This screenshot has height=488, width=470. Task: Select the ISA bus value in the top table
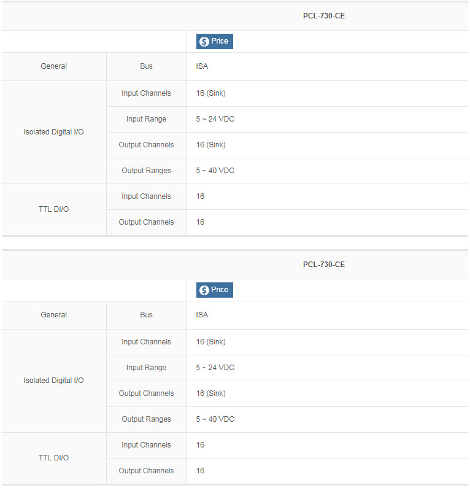[202, 66]
